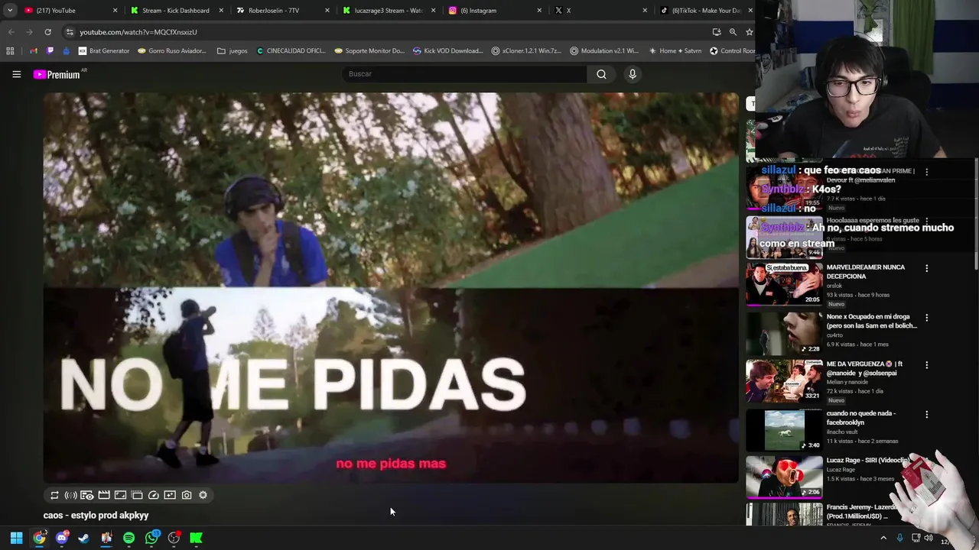Open the Twitch bookmark icon
The image size is (979, 550).
50,51
